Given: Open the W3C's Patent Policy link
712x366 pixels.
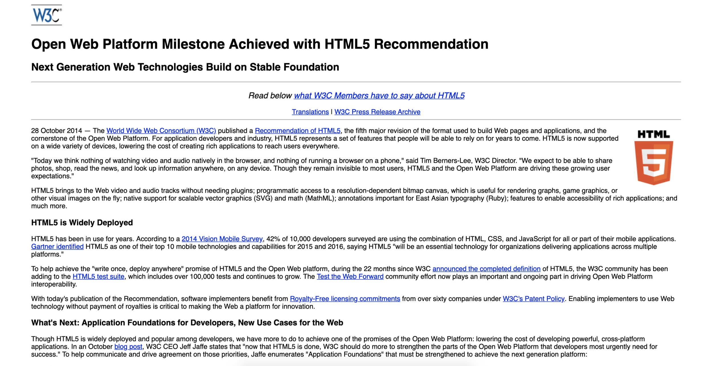Looking at the screenshot, I should 533,299.
